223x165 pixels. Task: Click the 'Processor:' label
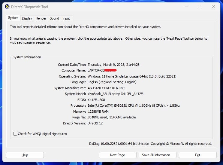pos(78,105)
